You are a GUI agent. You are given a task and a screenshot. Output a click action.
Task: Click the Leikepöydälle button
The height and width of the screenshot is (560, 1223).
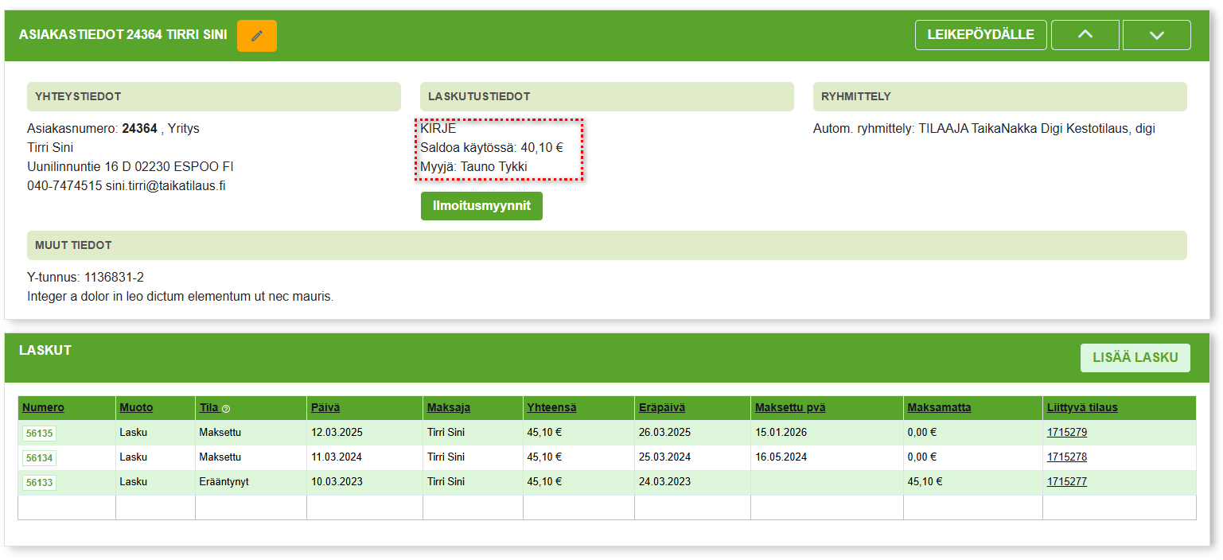pyautogui.click(x=980, y=35)
